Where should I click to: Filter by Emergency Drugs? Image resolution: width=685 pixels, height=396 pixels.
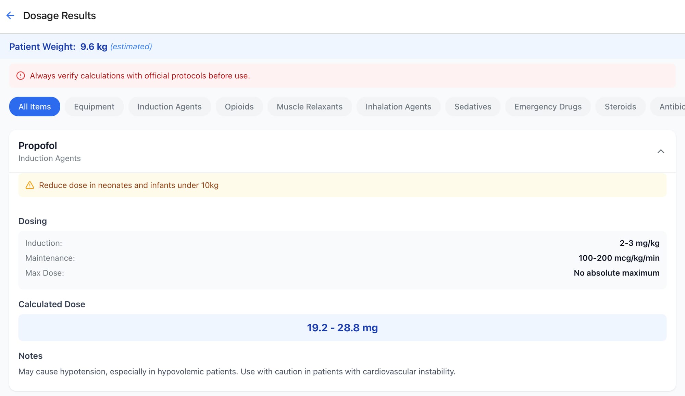(x=548, y=107)
